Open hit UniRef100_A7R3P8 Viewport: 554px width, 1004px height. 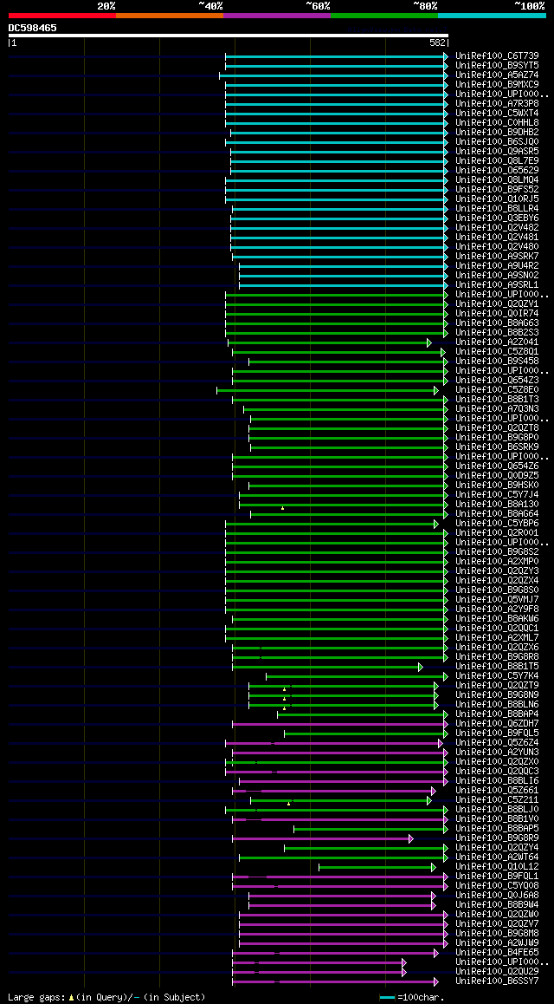click(x=497, y=104)
